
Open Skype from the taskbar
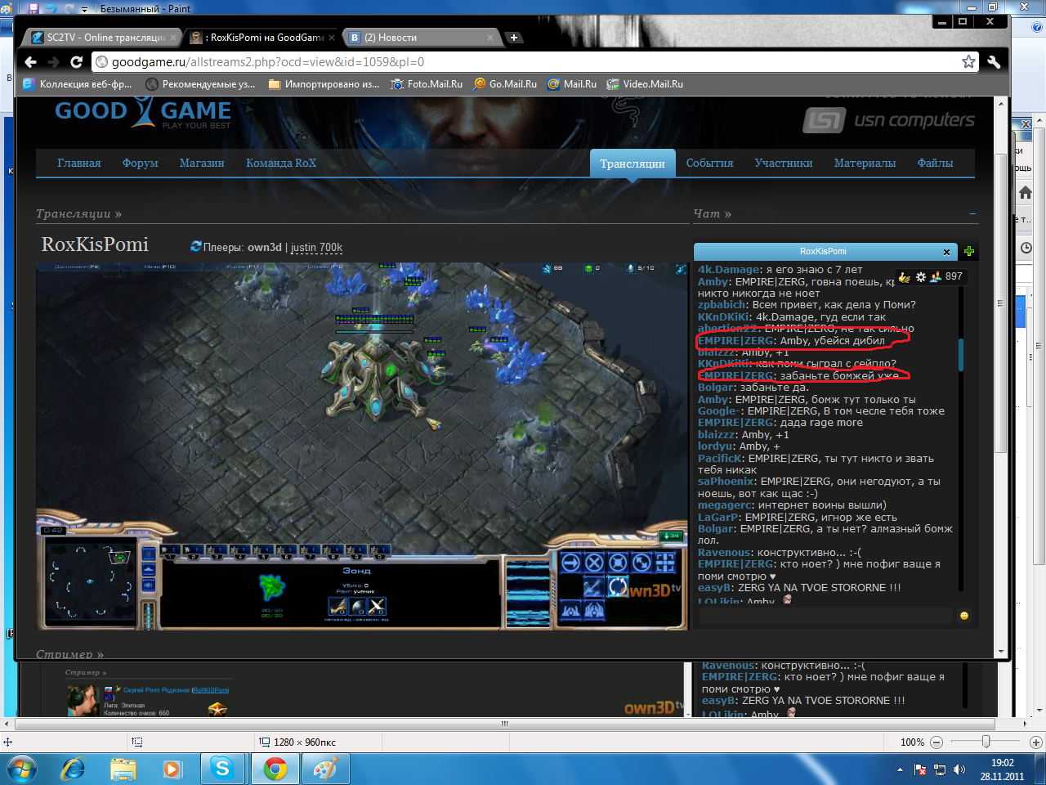[222, 769]
